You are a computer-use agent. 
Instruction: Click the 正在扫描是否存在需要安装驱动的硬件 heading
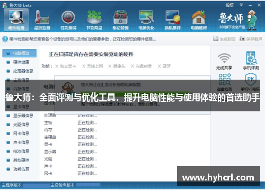(91, 54)
